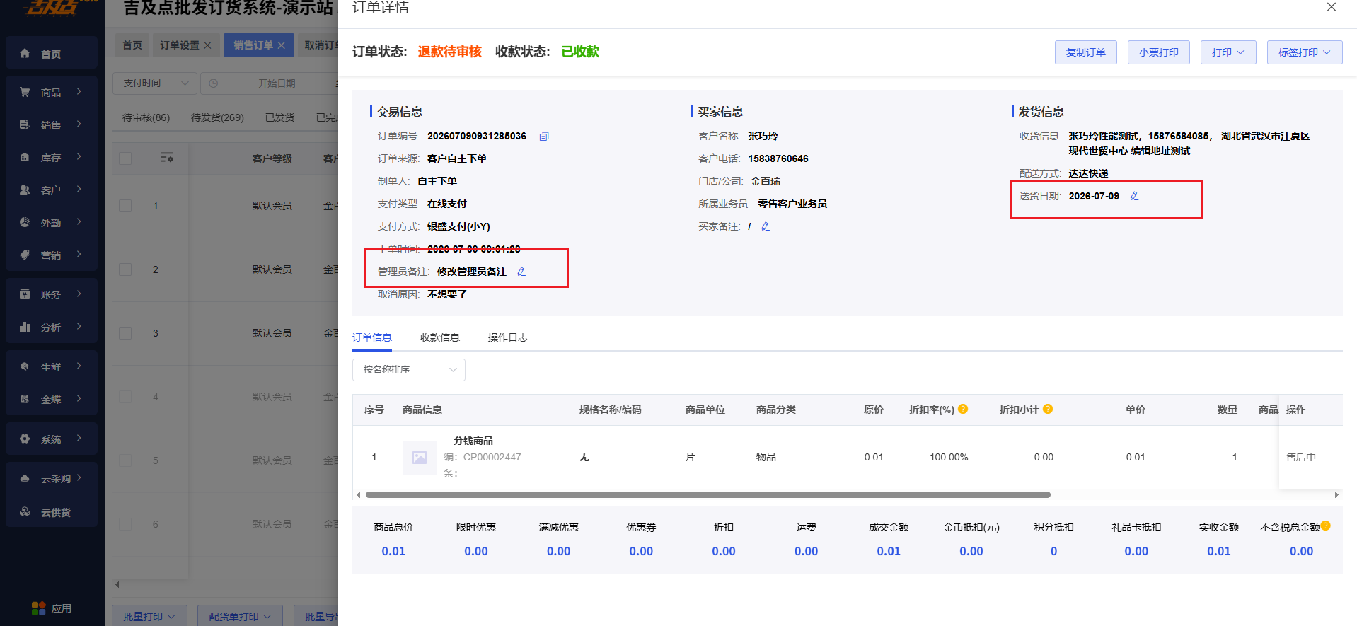Tick the checkbox for row 4

(x=125, y=397)
